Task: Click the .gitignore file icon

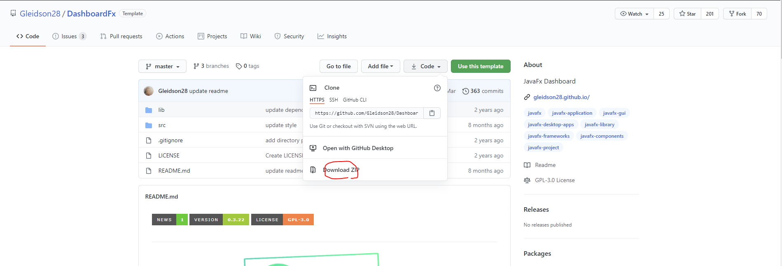Action: (x=149, y=141)
